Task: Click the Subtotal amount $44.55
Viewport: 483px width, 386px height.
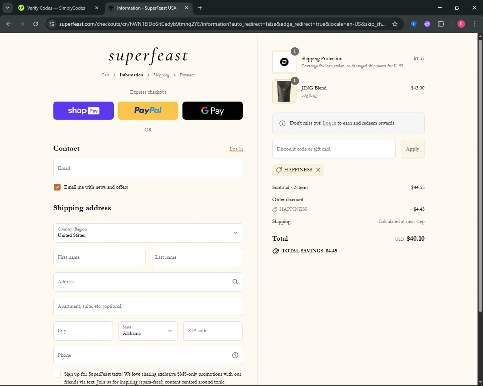Action: [x=418, y=187]
